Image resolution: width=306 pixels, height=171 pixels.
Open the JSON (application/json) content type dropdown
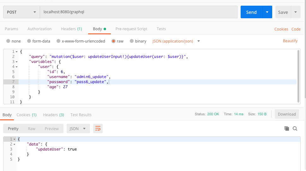click(x=176, y=41)
